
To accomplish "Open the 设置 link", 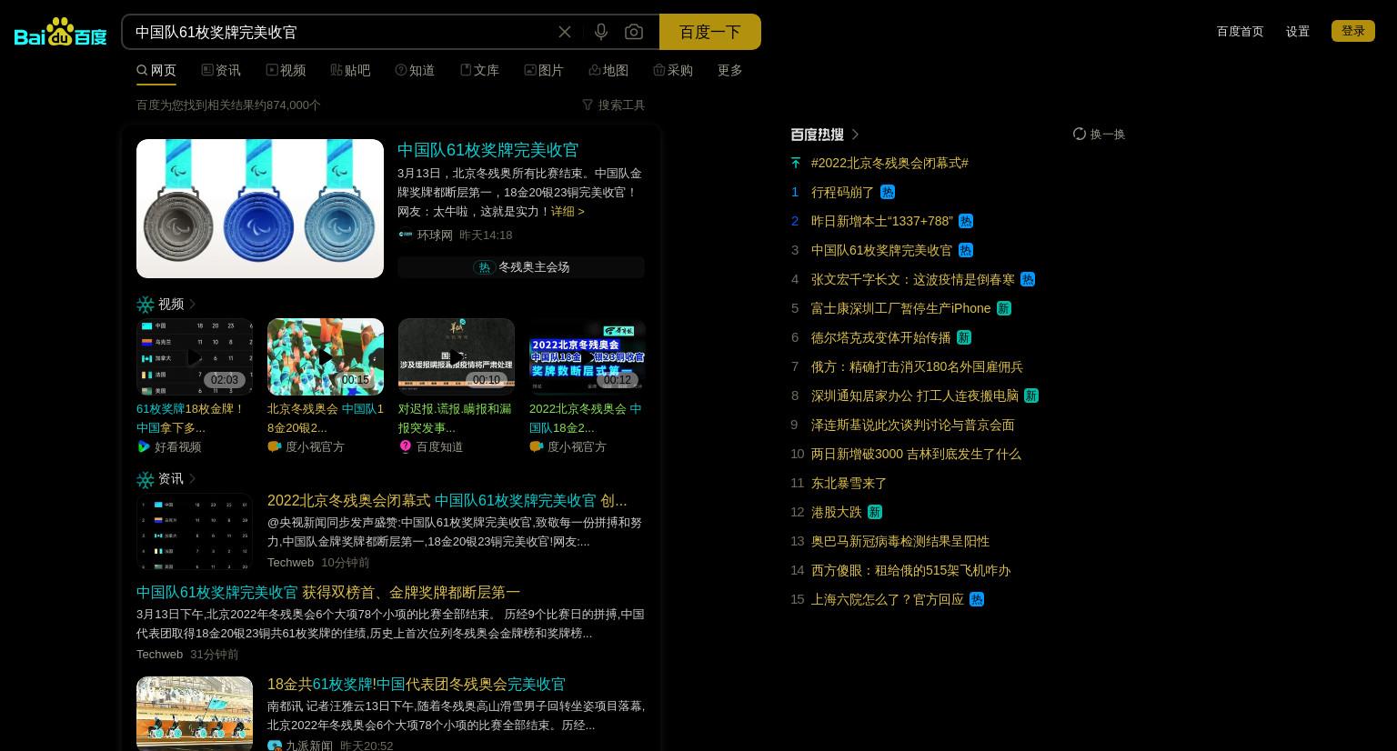I will 1298,31.
